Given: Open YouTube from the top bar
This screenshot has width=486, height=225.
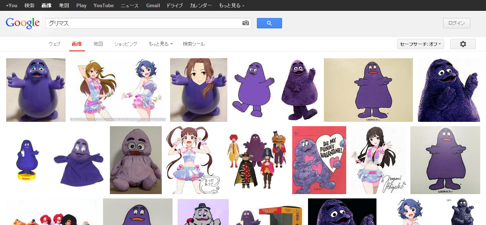Looking at the screenshot, I should pos(103,5).
